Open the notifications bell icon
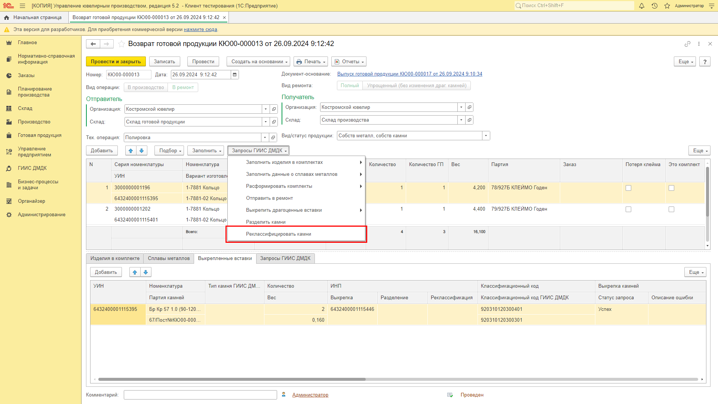The image size is (718, 404). pyautogui.click(x=642, y=6)
